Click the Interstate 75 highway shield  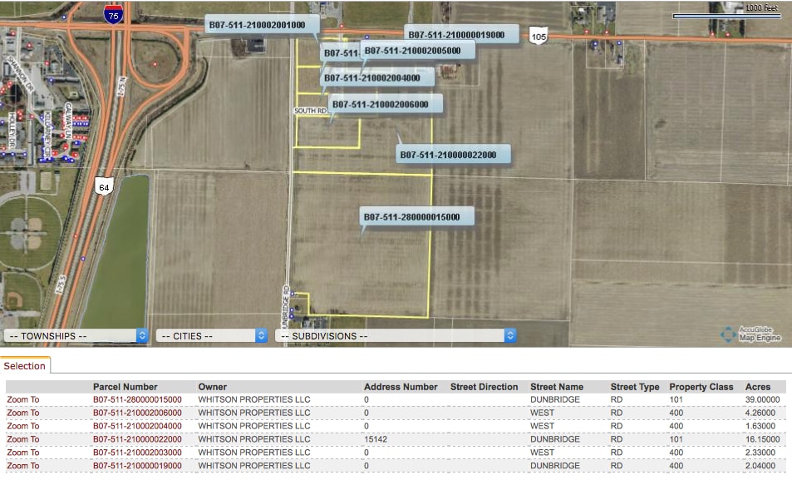coord(112,14)
